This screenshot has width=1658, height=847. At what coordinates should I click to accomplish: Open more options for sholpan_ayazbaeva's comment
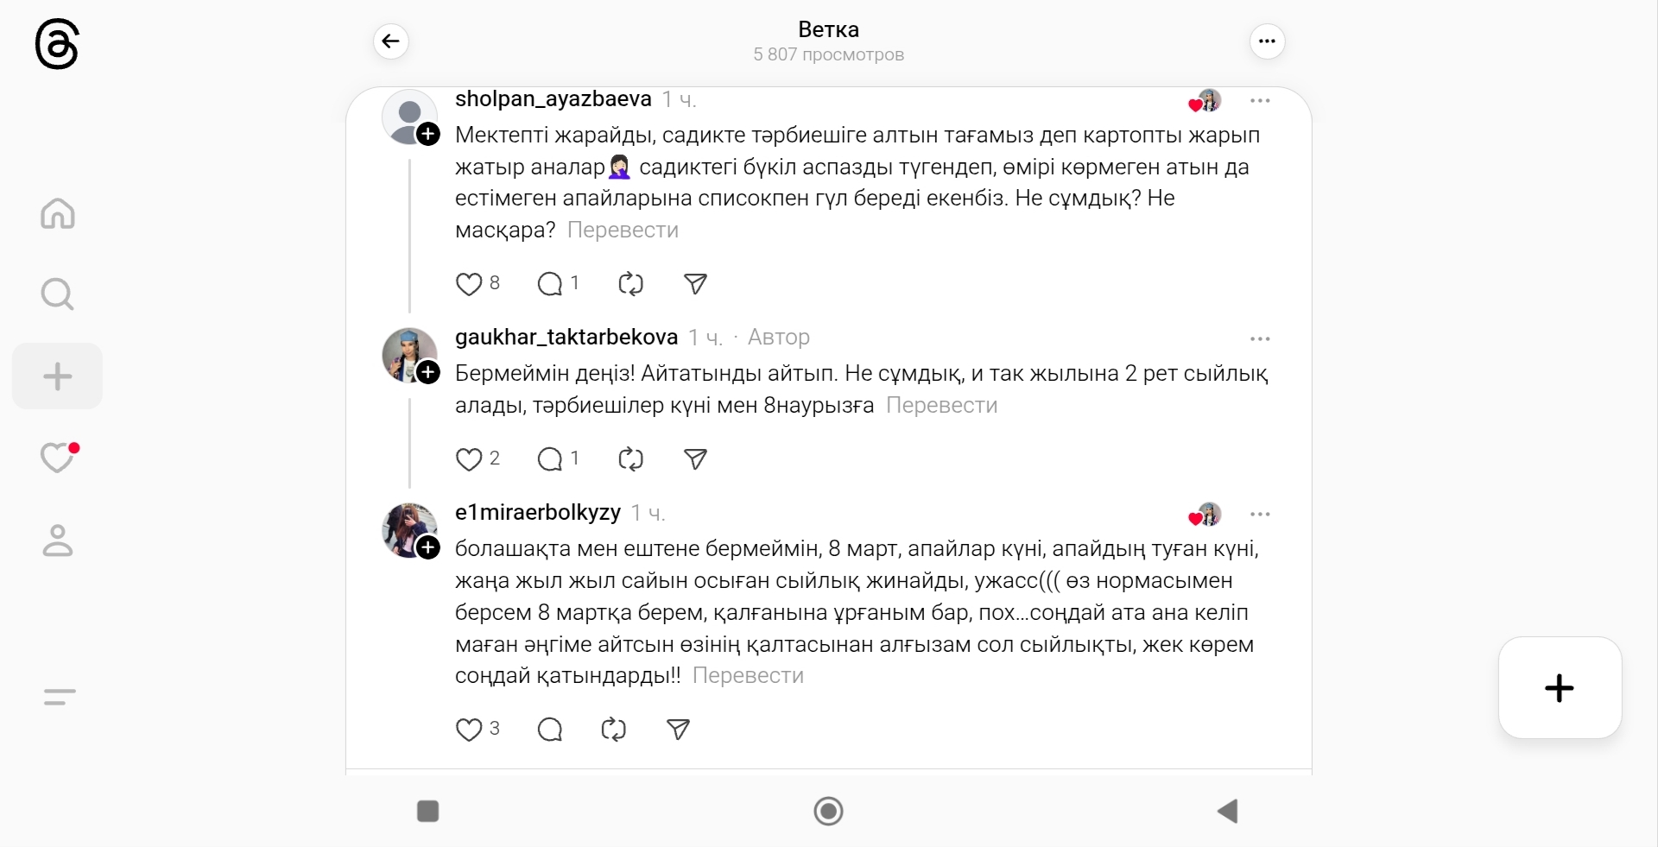point(1260,101)
